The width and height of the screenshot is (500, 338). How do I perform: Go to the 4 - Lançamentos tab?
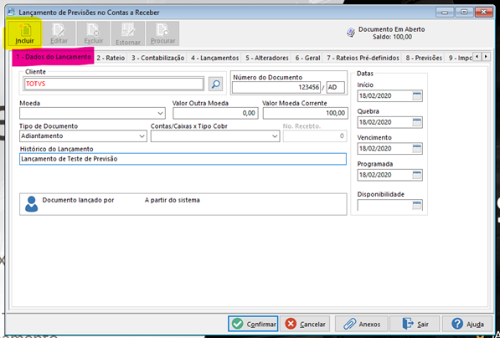[215, 58]
